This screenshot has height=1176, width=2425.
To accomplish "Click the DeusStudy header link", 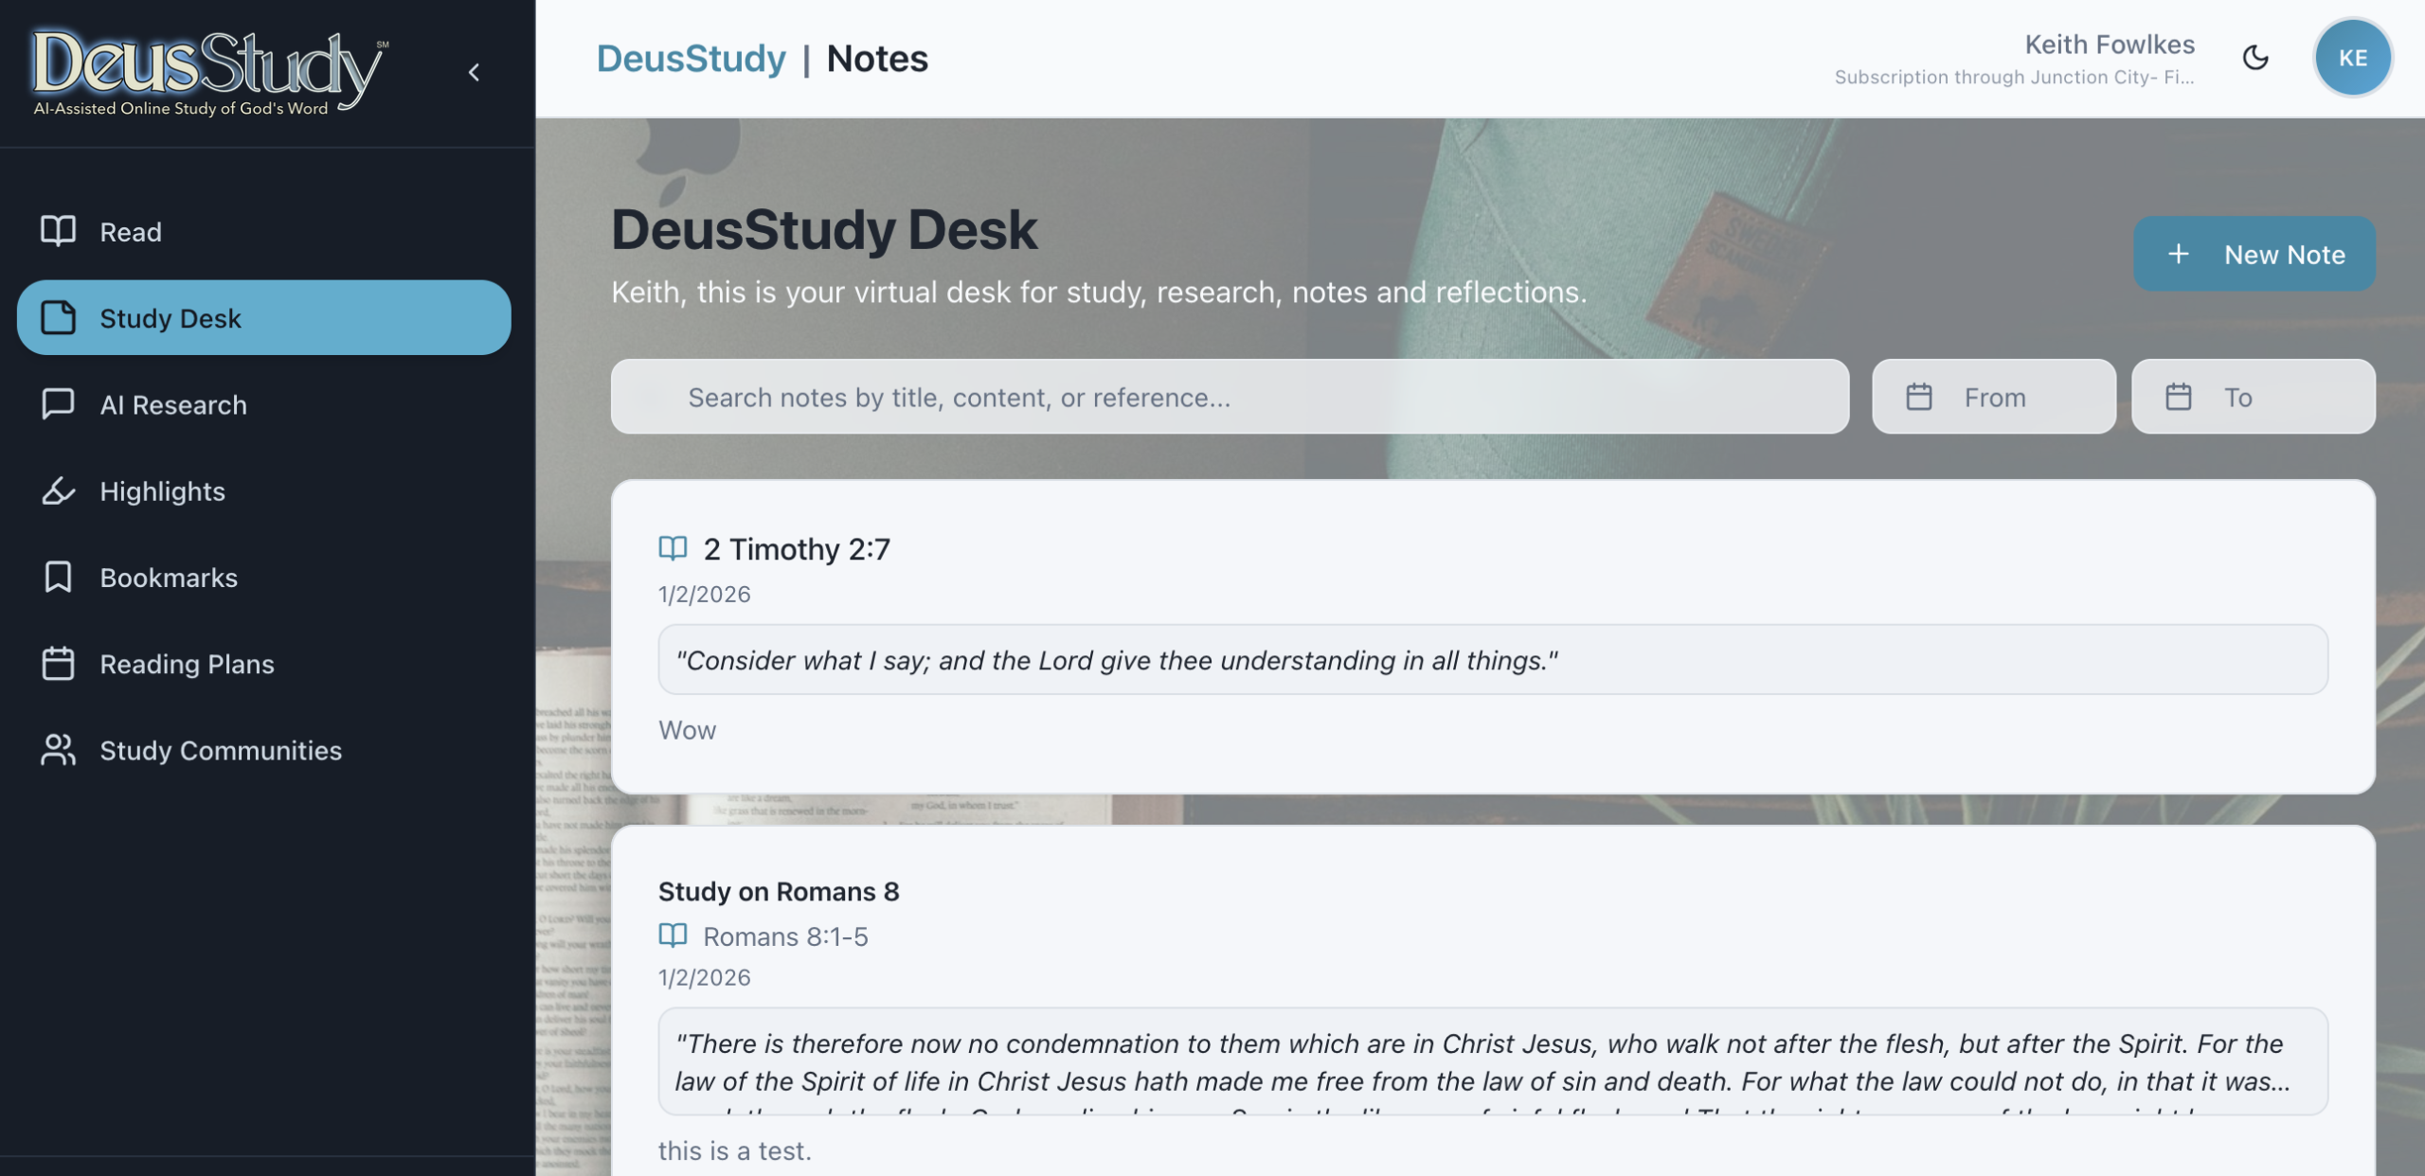I will tap(691, 59).
